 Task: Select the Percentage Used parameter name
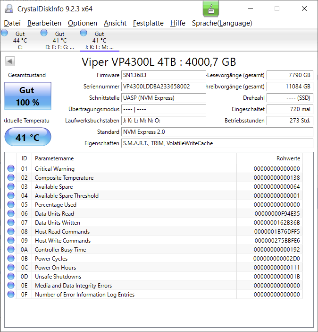pyautogui.click(x=56, y=205)
